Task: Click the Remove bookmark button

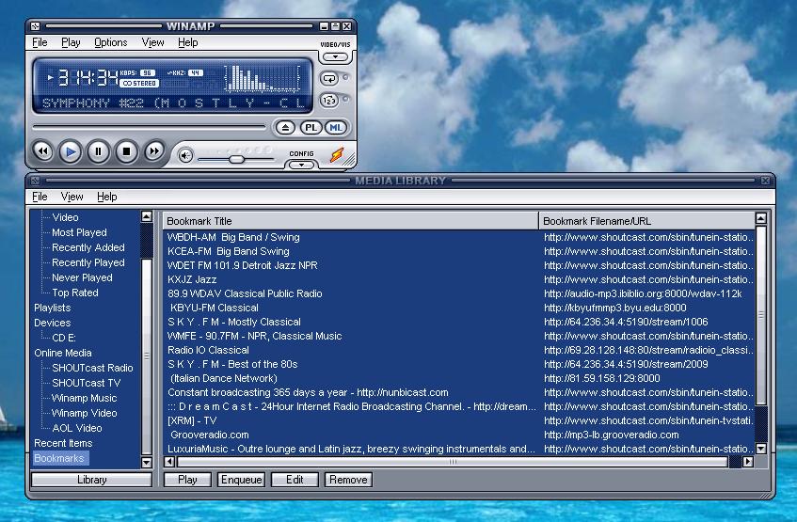Action: point(348,480)
